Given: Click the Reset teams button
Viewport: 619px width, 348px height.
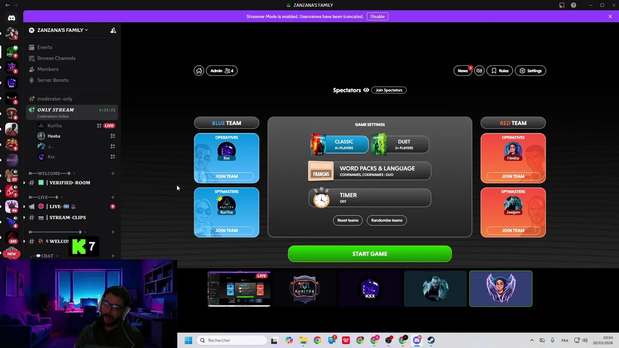Looking at the screenshot, I should pyautogui.click(x=348, y=220).
